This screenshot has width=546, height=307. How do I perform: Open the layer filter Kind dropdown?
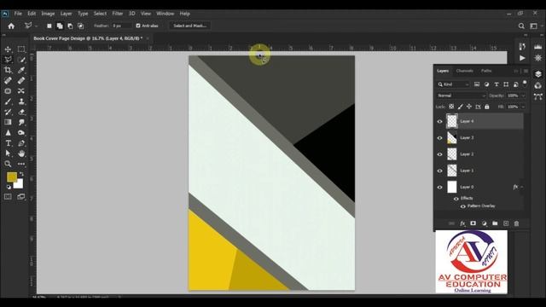(x=453, y=84)
